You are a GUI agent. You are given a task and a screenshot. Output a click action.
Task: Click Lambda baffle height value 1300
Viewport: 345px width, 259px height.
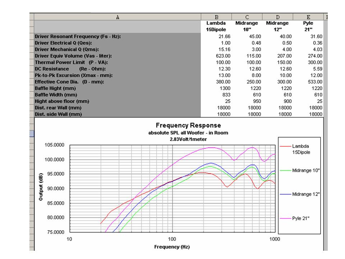[x=225, y=88]
